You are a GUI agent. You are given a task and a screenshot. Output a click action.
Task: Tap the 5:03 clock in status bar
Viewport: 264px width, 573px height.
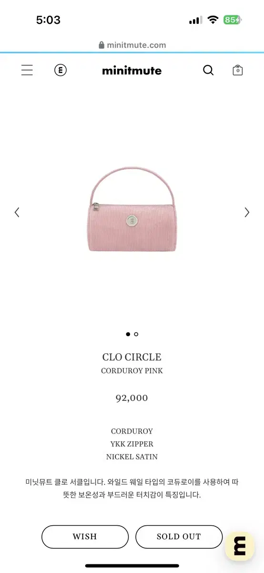tap(49, 20)
